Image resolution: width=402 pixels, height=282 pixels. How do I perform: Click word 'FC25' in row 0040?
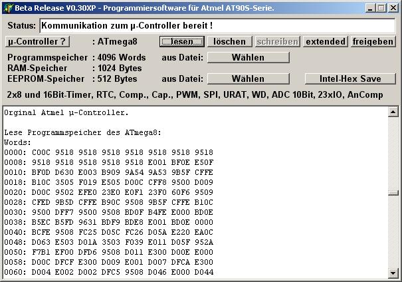click(88, 233)
